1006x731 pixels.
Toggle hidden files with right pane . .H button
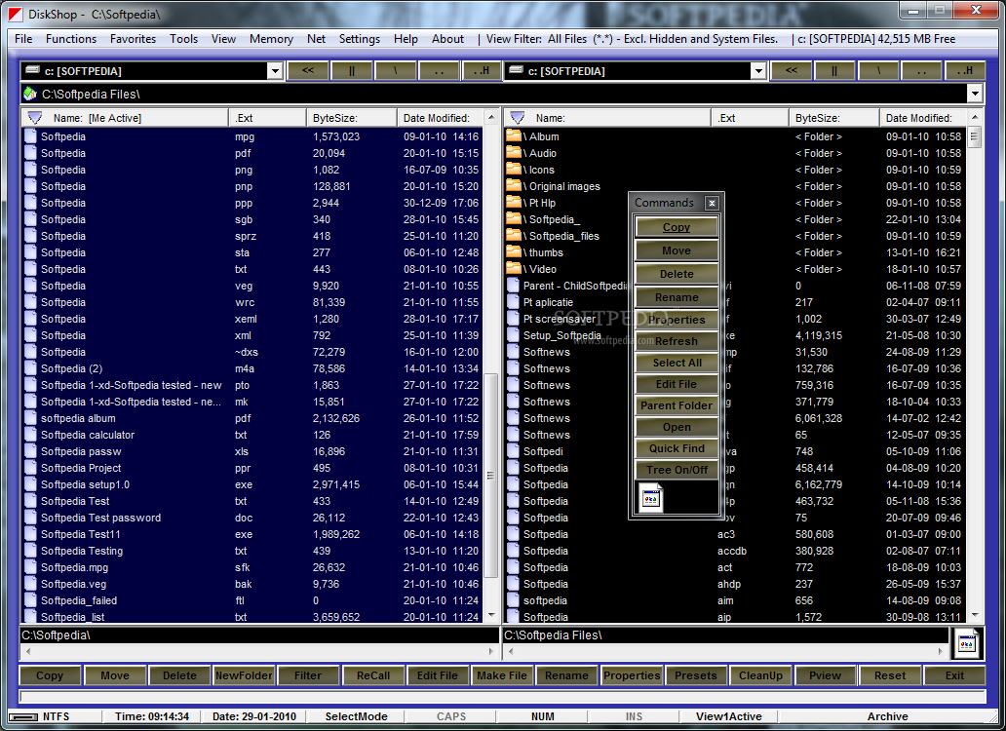[965, 70]
